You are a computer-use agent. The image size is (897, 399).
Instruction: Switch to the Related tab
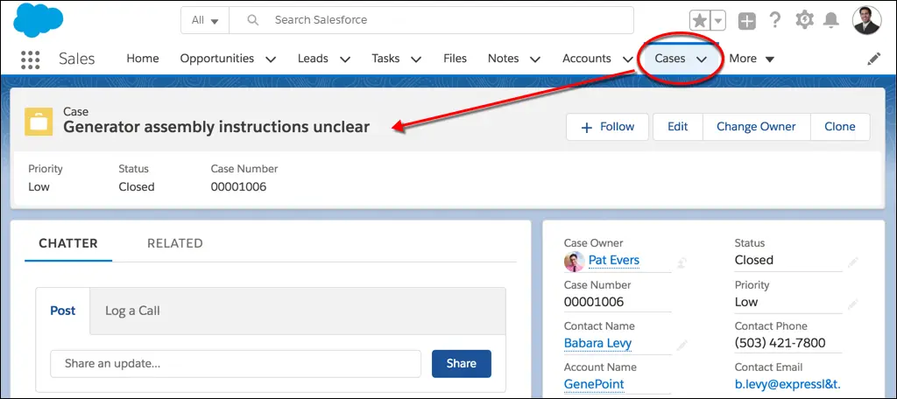click(x=175, y=243)
